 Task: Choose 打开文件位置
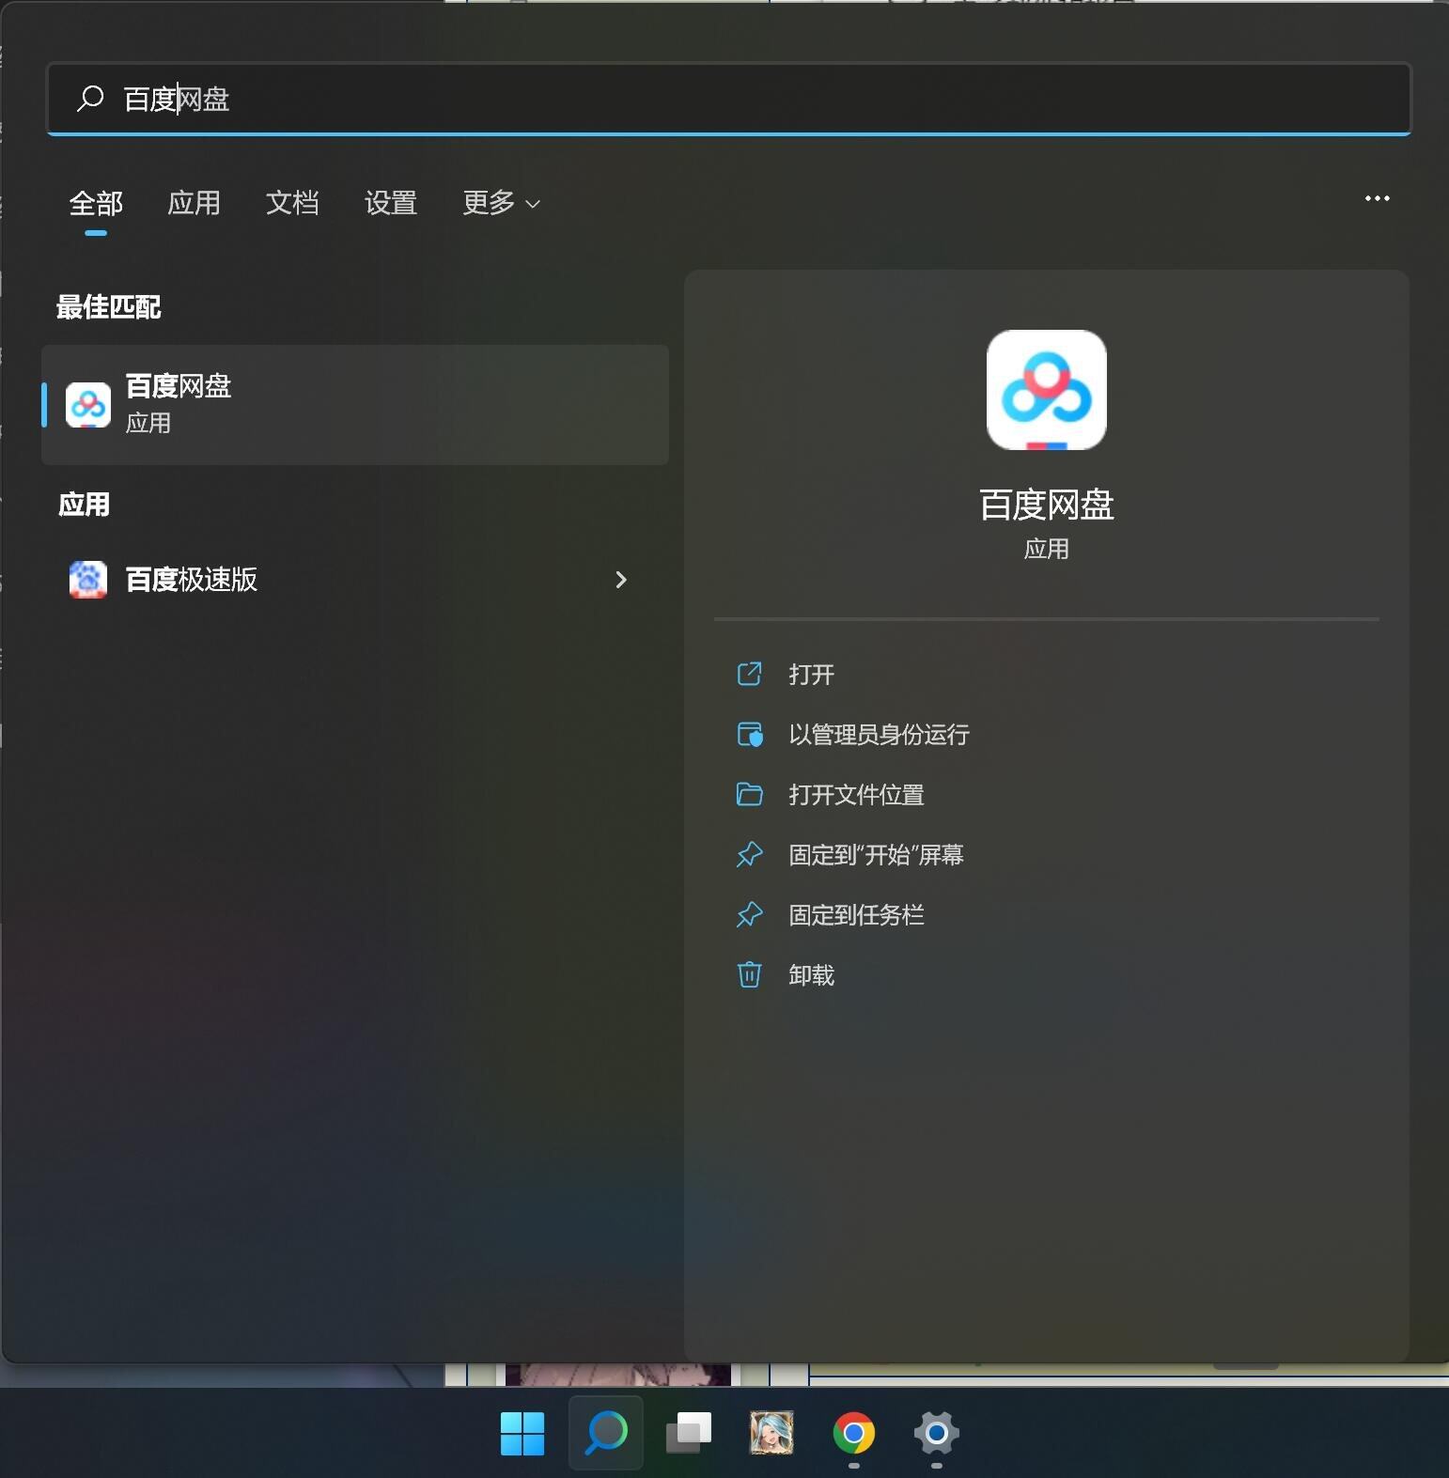[x=857, y=795]
